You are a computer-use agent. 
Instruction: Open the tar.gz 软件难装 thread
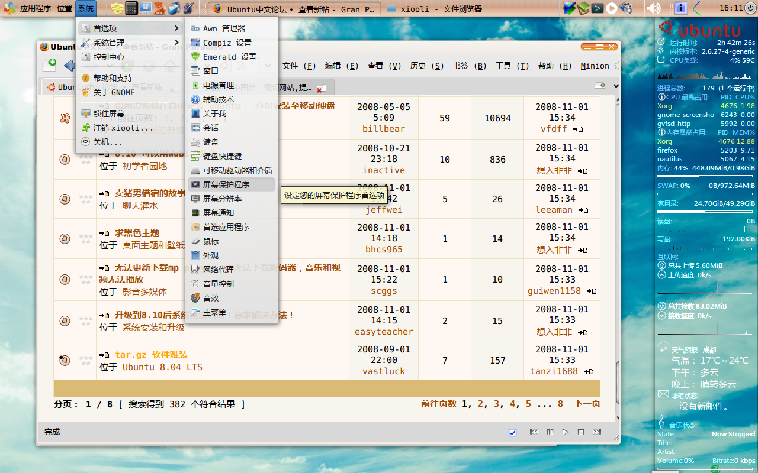tap(151, 355)
